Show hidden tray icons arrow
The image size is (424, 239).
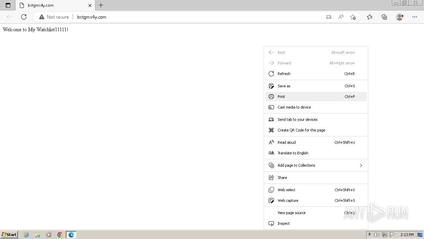click(369, 235)
